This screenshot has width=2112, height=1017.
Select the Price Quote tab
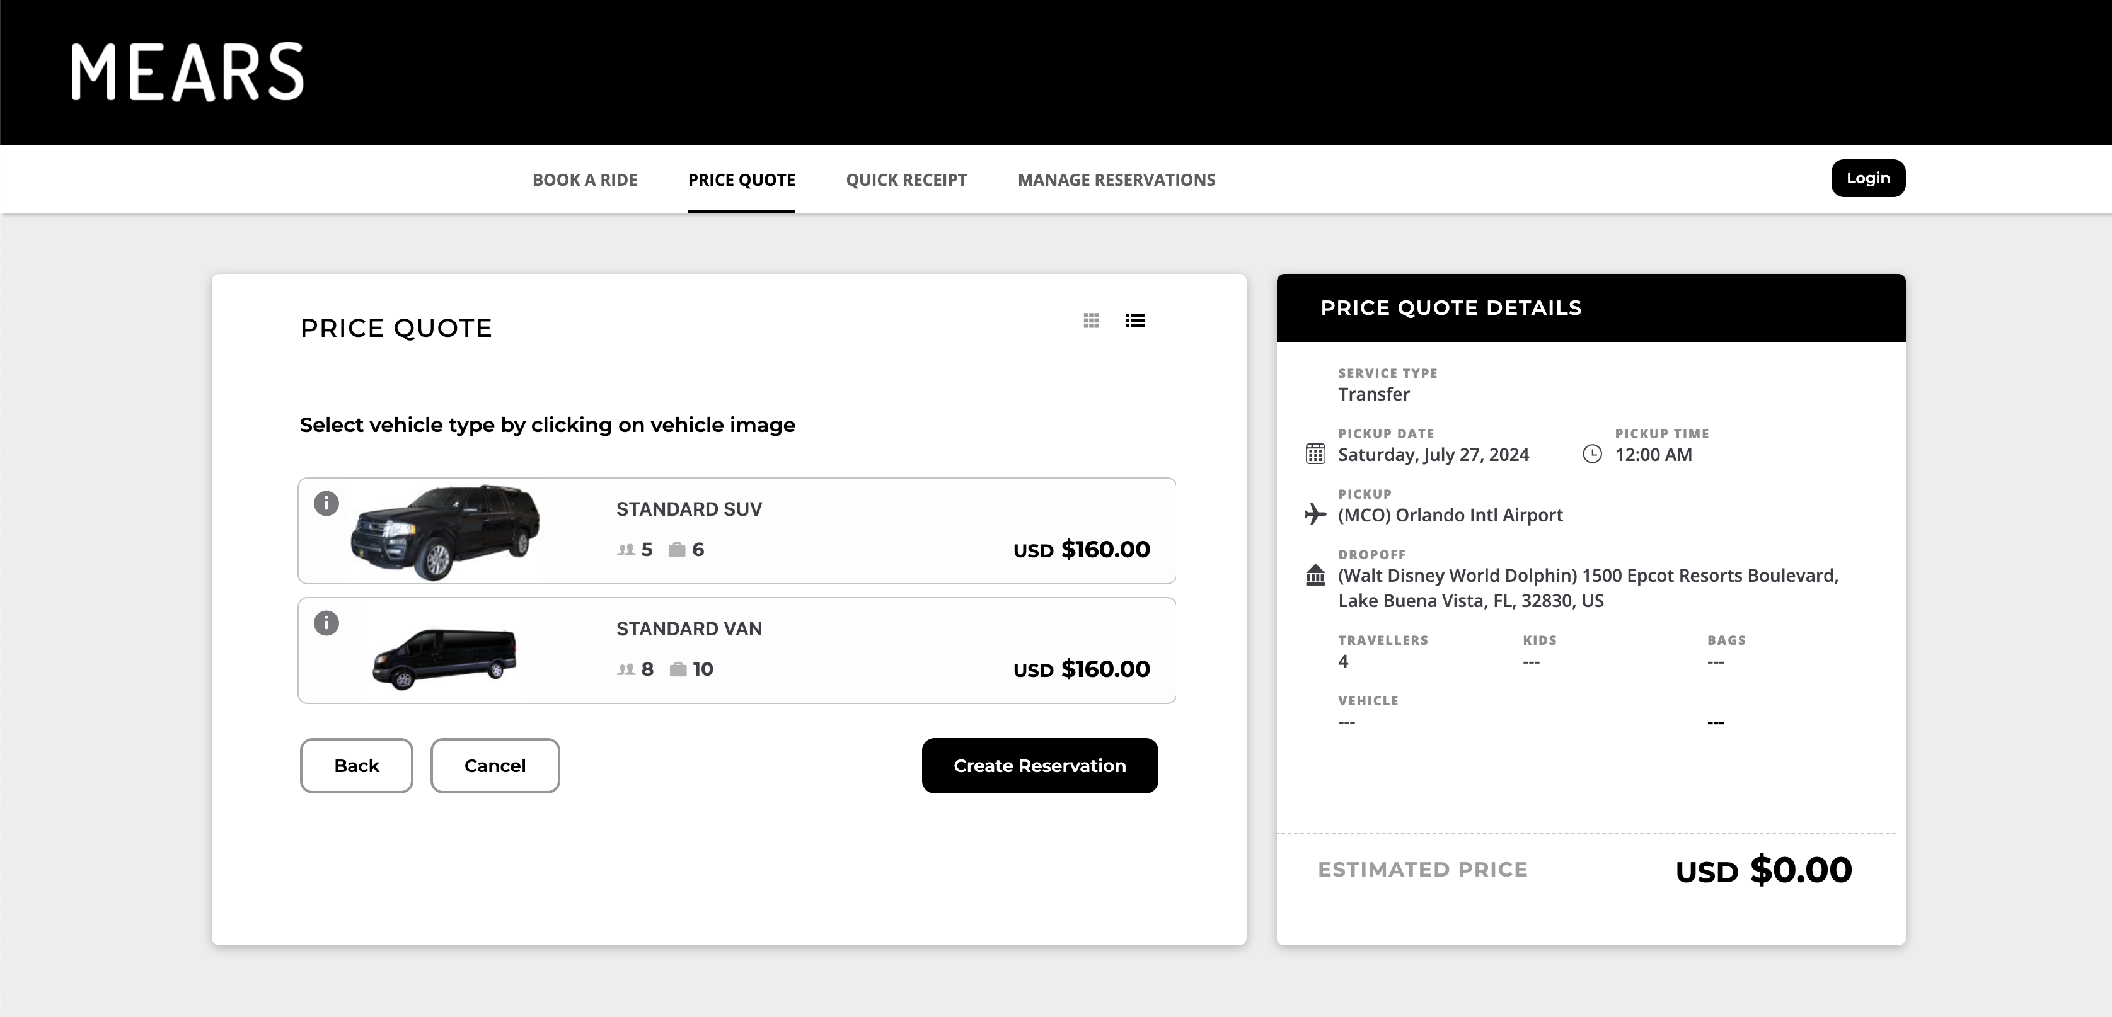(741, 179)
